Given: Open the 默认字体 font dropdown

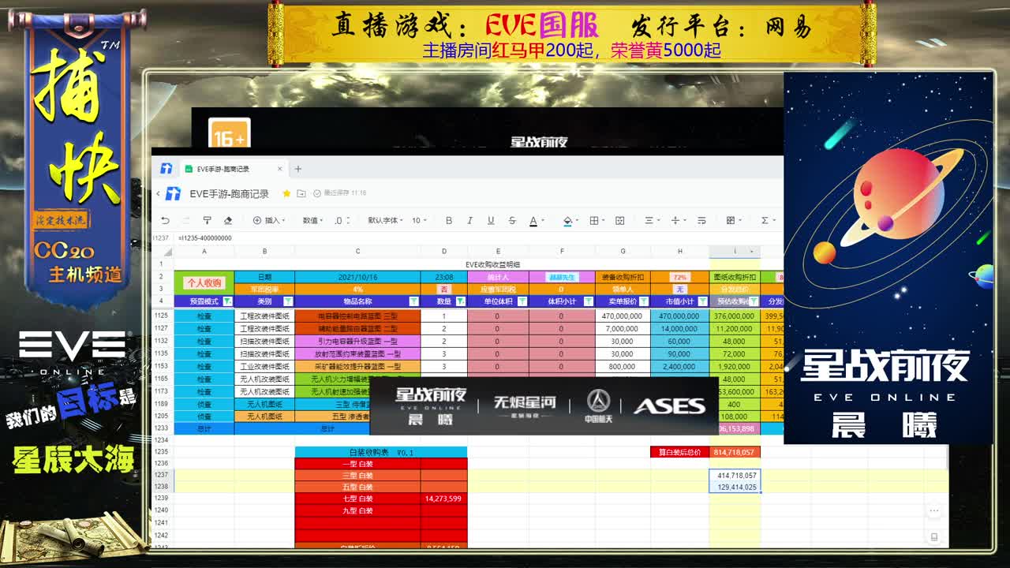Looking at the screenshot, I should [385, 221].
